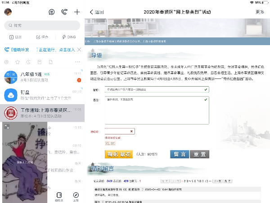Expand the floating video window

point(7,126)
